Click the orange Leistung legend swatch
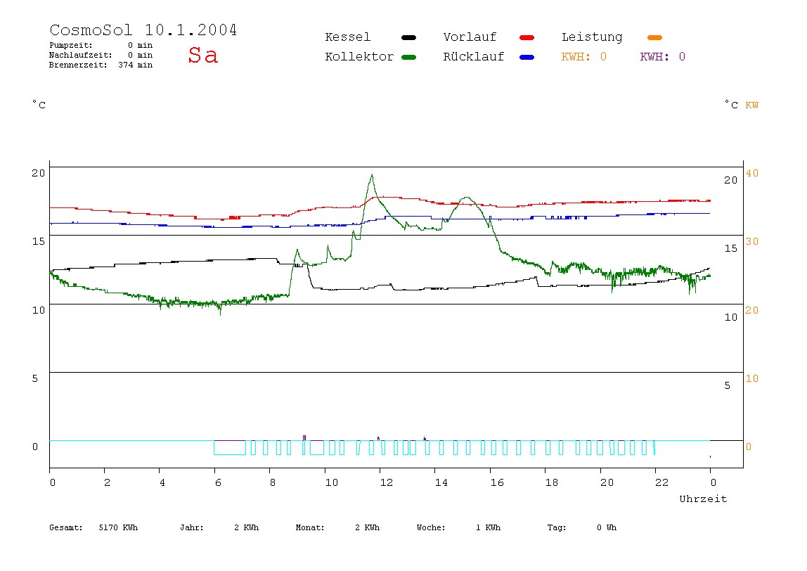807x571 pixels. click(x=654, y=37)
